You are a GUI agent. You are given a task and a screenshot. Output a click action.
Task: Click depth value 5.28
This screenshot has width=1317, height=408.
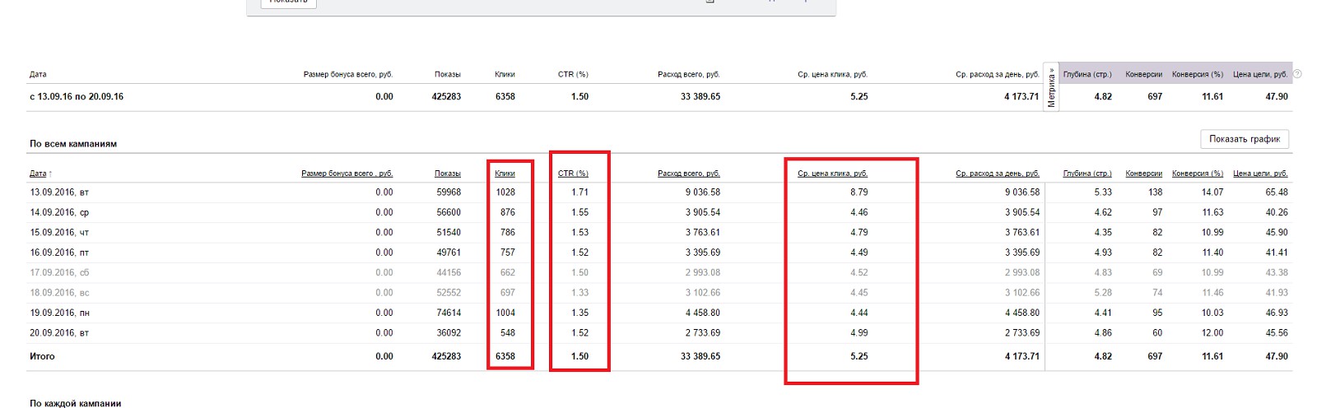point(1103,293)
